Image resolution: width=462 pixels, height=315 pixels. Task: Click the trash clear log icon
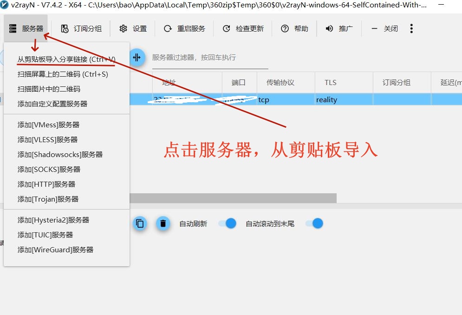click(163, 223)
